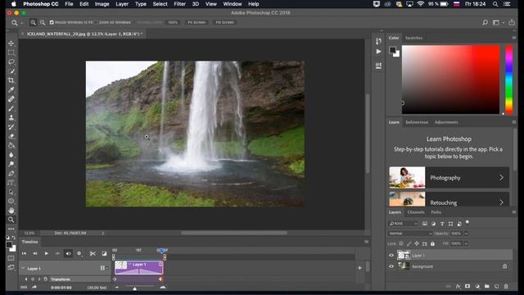Add layer style with fx icon
The width and height of the screenshot is (524, 295).
point(458,286)
